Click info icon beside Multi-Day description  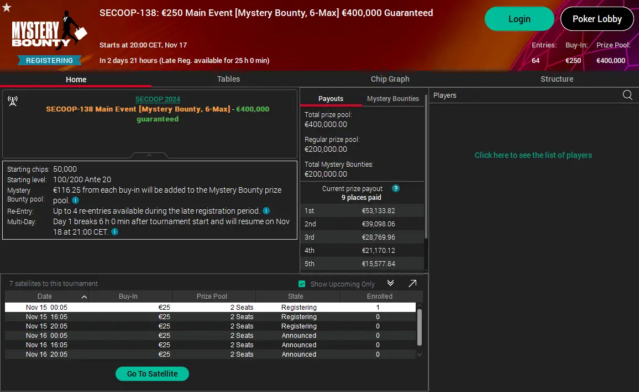[x=114, y=232]
